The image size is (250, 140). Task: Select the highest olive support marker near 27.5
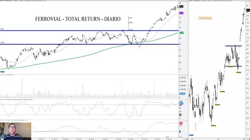tap(239, 72)
